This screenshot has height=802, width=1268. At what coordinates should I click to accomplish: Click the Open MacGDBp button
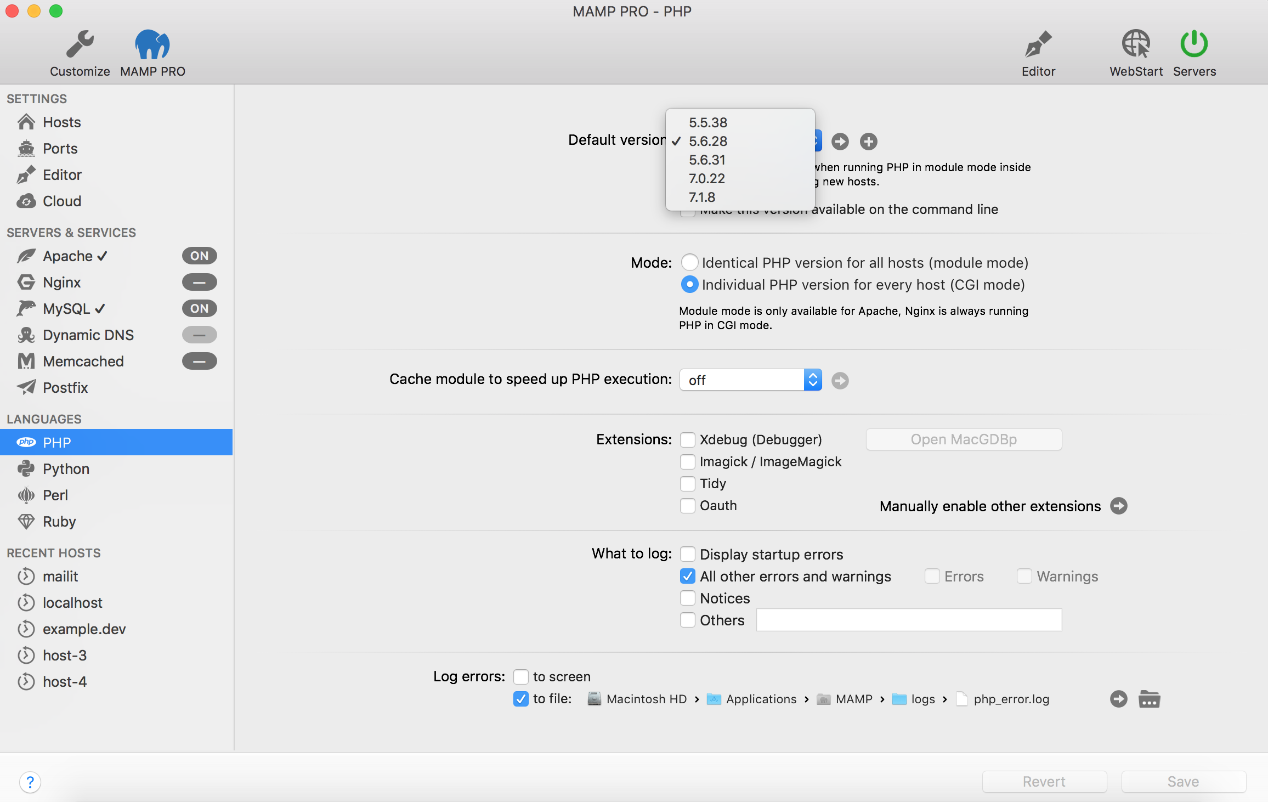[964, 439]
